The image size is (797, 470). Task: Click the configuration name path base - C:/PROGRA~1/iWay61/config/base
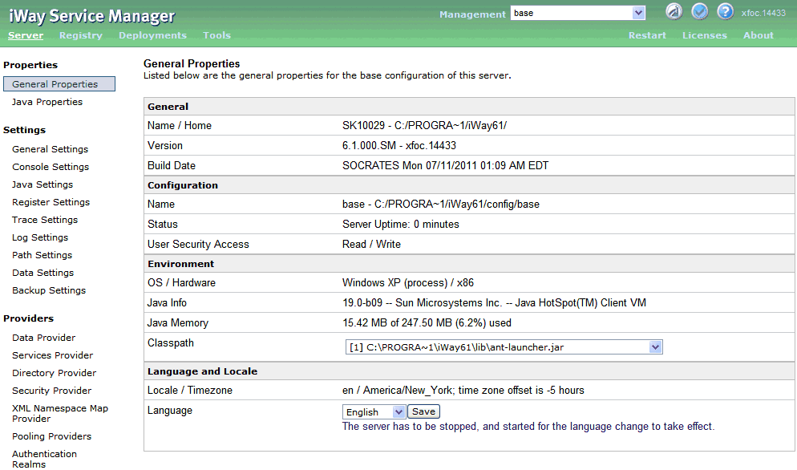(441, 205)
